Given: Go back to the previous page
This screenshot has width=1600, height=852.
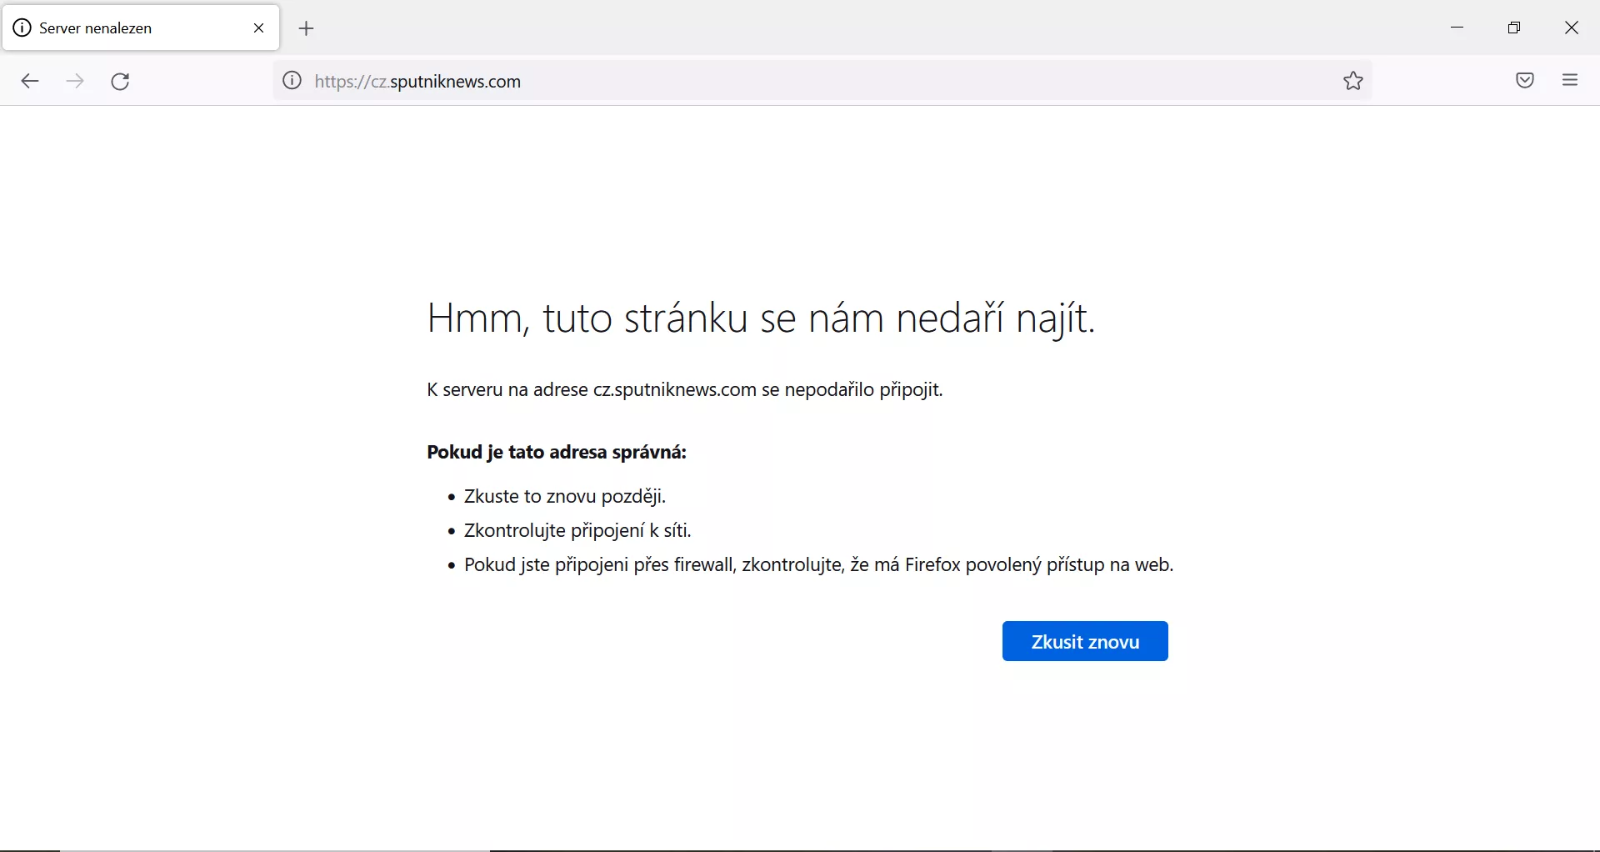Looking at the screenshot, I should 30,81.
